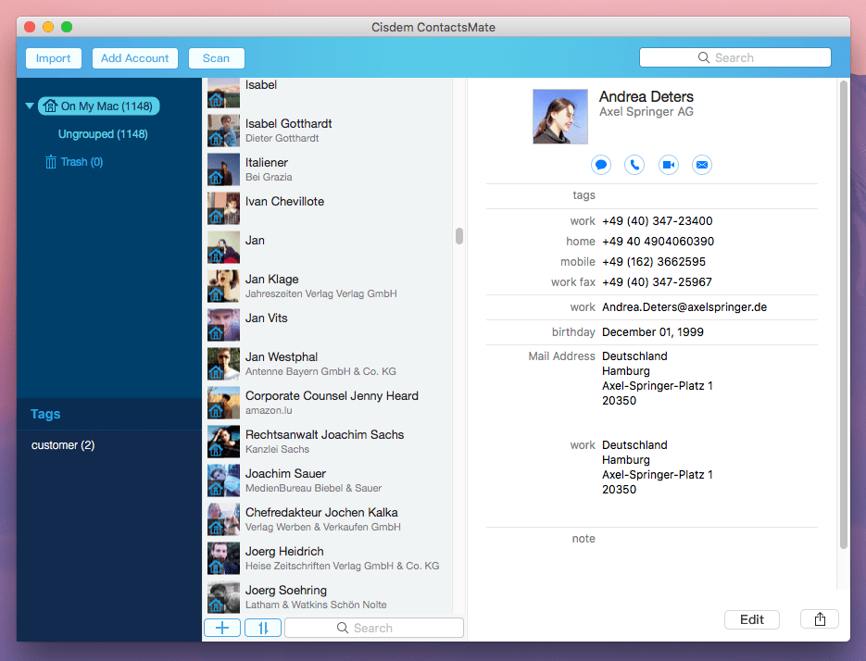Image resolution: width=866 pixels, height=661 pixels.
Task: Focus the contact list search field
Action: (x=374, y=628)
